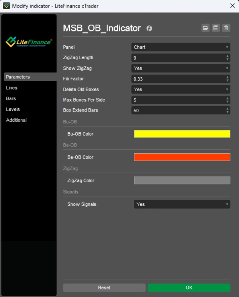The image size is (239, 297).
Task: Click the Be-OB Color label
Action: coord(80,157)
